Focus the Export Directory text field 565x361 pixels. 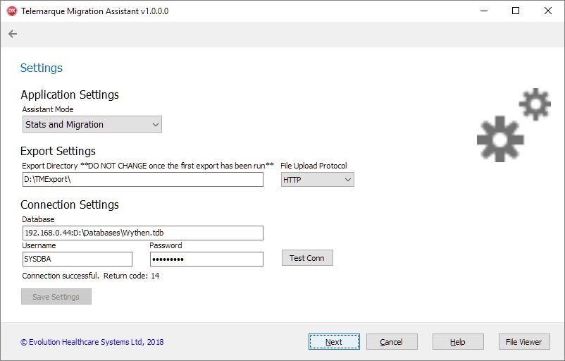[x=142, y=180]
